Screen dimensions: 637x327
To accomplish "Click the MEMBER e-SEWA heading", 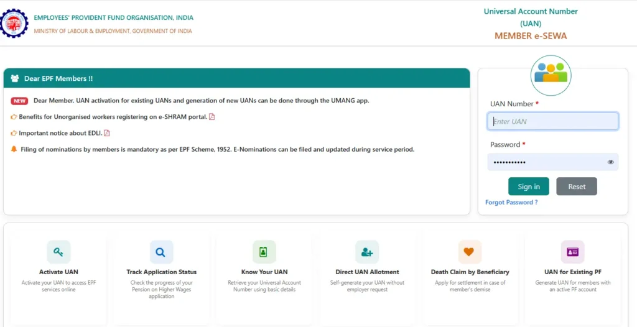I will tap(531, 36).
